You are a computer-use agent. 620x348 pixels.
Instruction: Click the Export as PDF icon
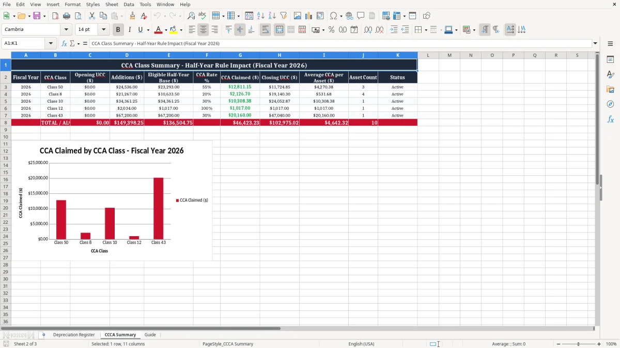(55, 16)
